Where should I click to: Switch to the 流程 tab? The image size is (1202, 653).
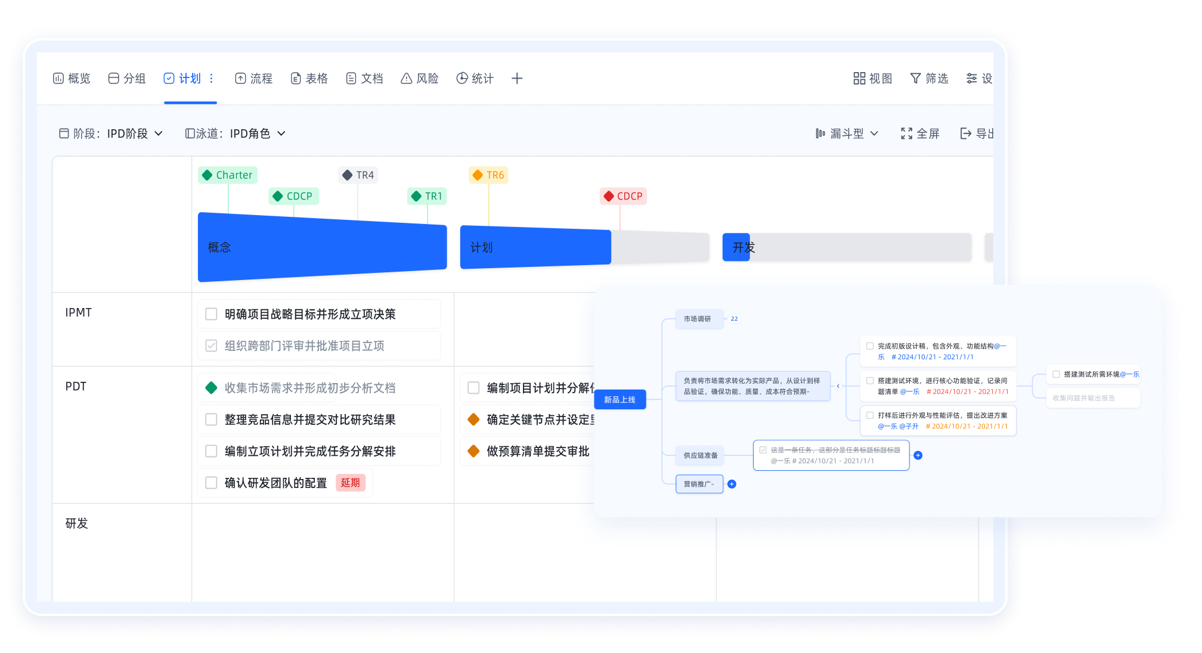[x=254, y=79]
